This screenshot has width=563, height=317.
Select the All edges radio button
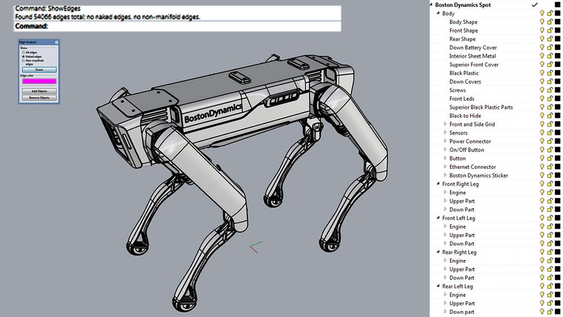point(23,52)
